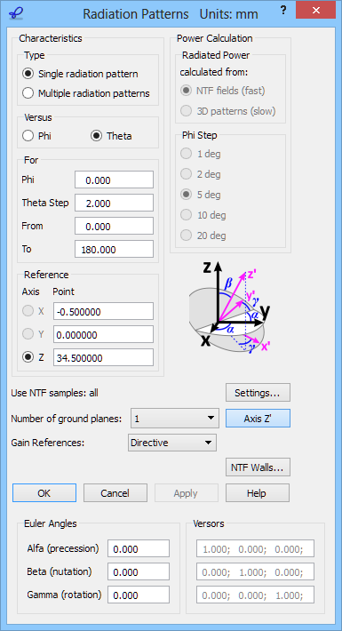Viewport: 342px width, 631px height.
Task: Click Y reference point field 0.000000
Action: [x=103, y=334]
